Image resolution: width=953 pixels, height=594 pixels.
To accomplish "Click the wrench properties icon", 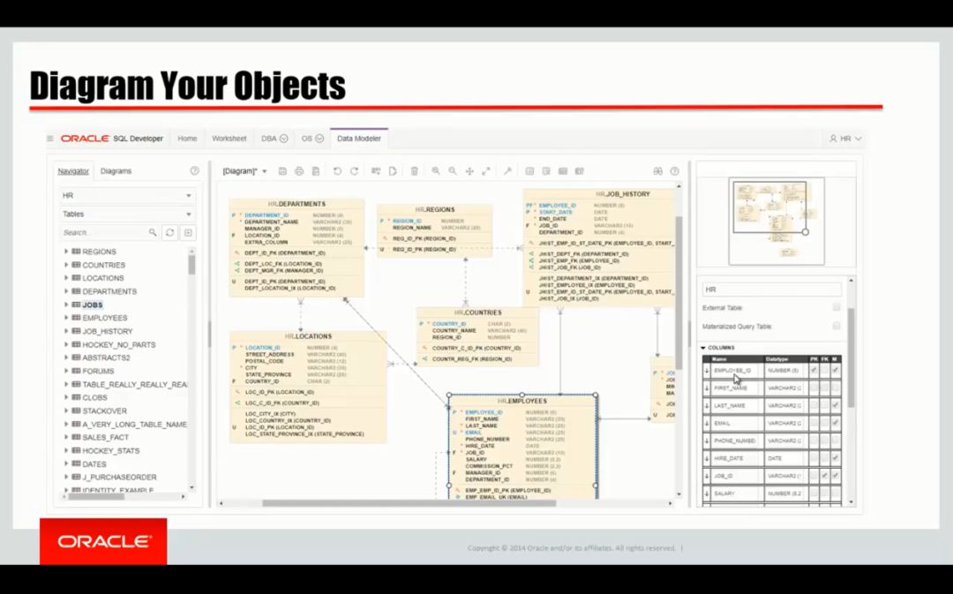I will point(507,171).
